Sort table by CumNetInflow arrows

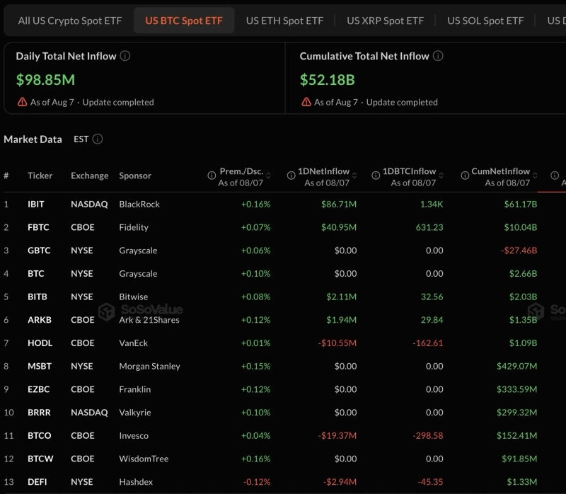pos(535,176)
